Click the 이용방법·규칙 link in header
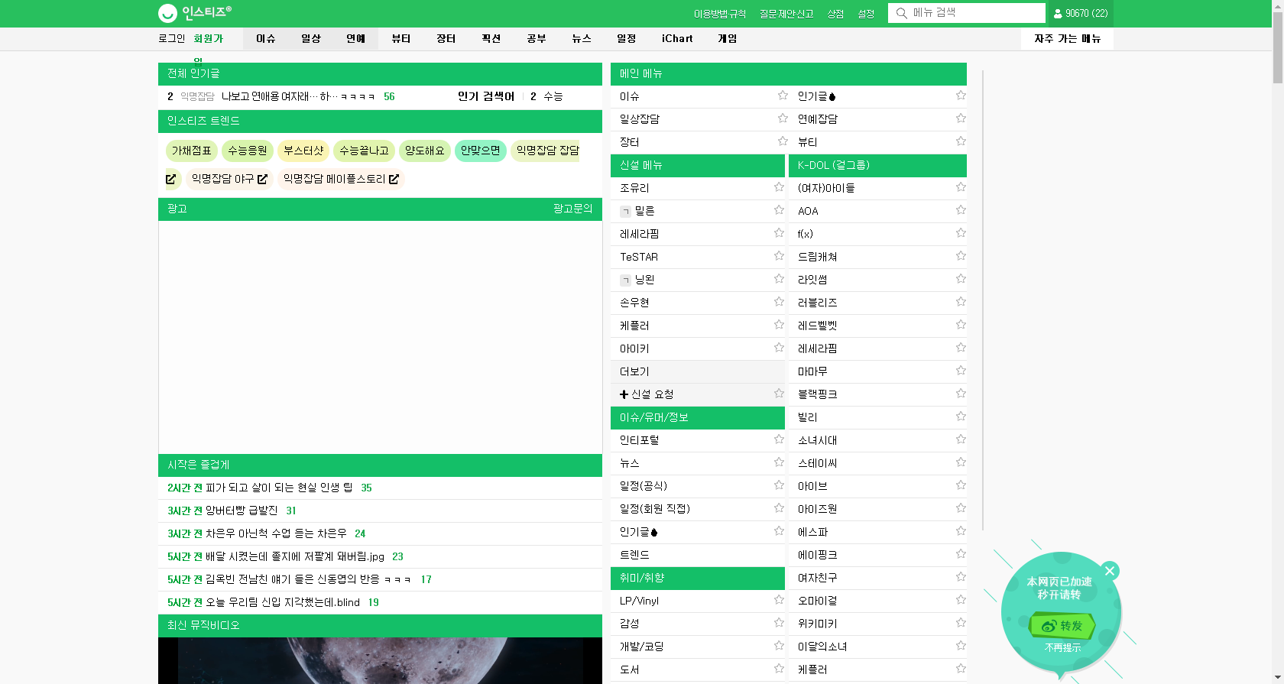Screen dimensions: 1284x684 pos(720,14)
